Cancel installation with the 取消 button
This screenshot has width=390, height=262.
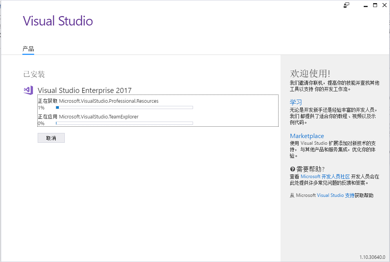[51, 138]
